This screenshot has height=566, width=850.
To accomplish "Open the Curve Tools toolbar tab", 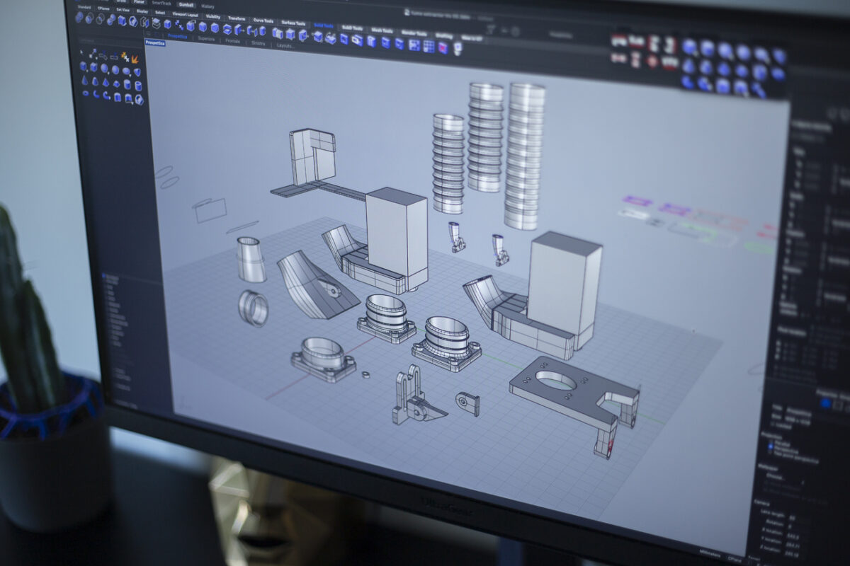I will point(263,21).
